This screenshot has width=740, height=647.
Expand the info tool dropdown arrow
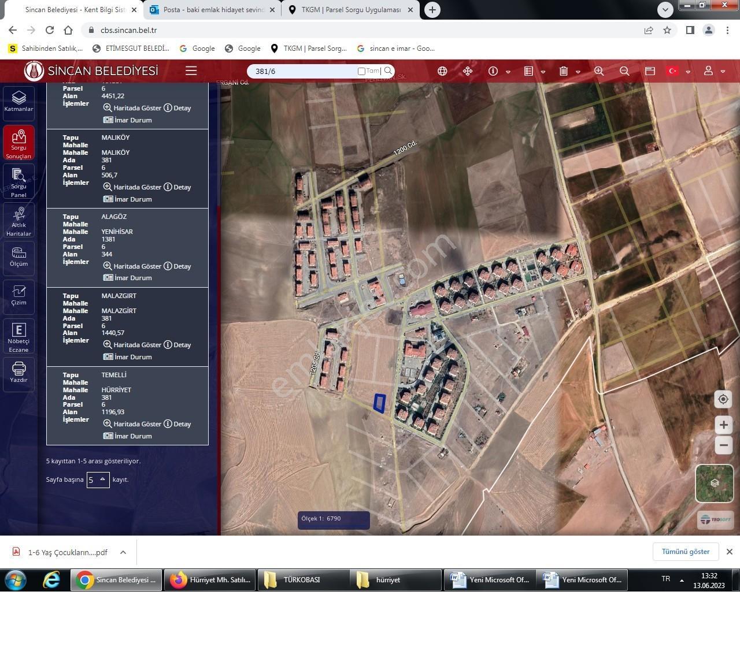[508, 72]
